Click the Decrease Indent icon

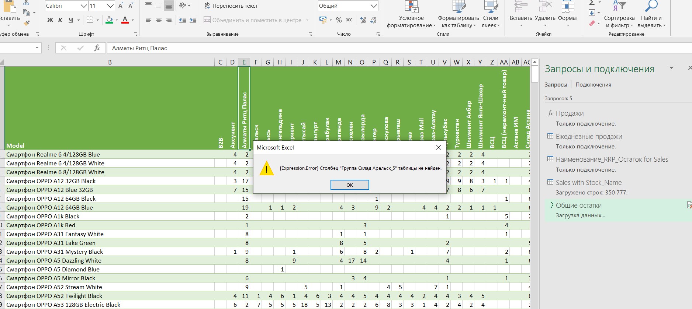click(x=183, y=20)
